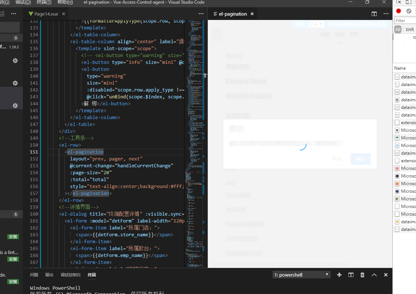This screenshot has width=416, height=294.
Task: Click 'handleCurrentChange' on line 153
Action: (x=145, y=166)
